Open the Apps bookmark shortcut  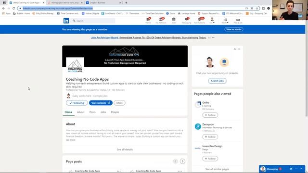click(x=6, y=13)
